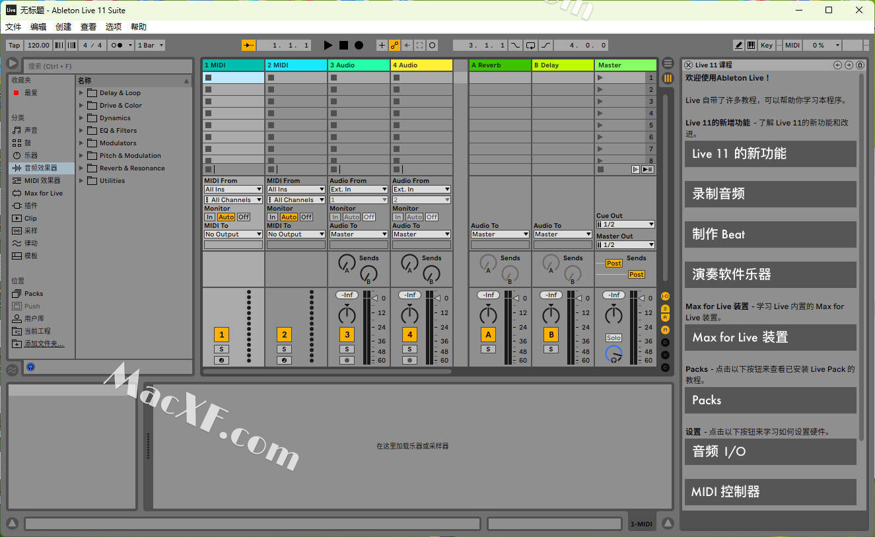The height and width of the screenshot is (537, 875).
Task: Toggle track 3 activator button
Action: (347, 334)
